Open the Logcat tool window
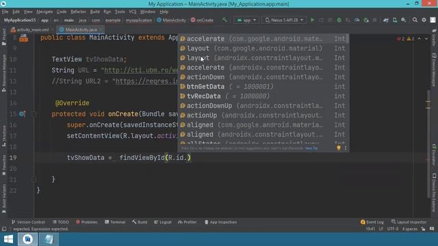This screenshot has width=438, height=246. click(163, 222)
